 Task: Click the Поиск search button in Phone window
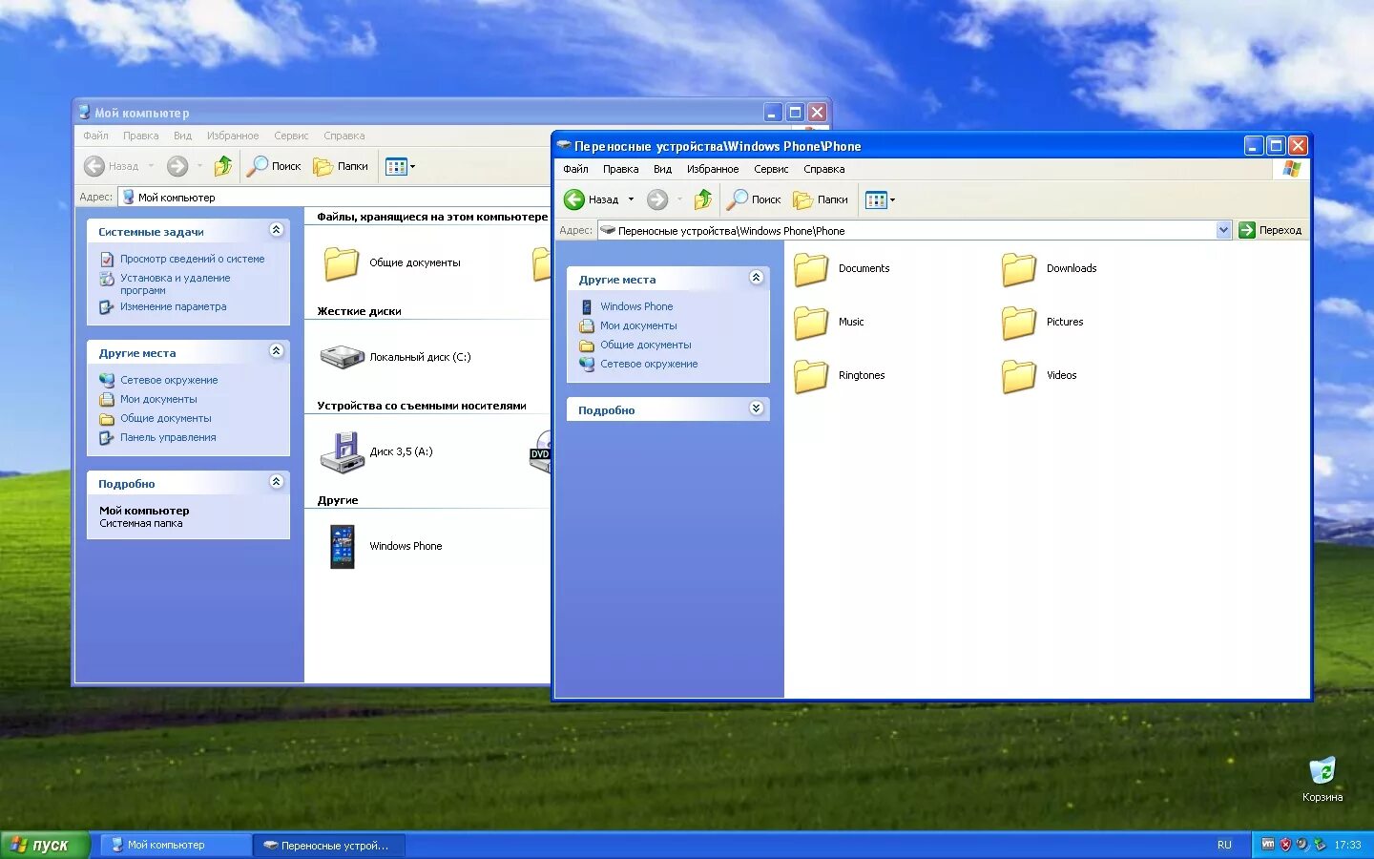click(754, 199)
